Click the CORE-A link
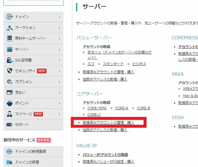Image resolution: width=198 pixels, height=167 pixels. pos(121,108)
